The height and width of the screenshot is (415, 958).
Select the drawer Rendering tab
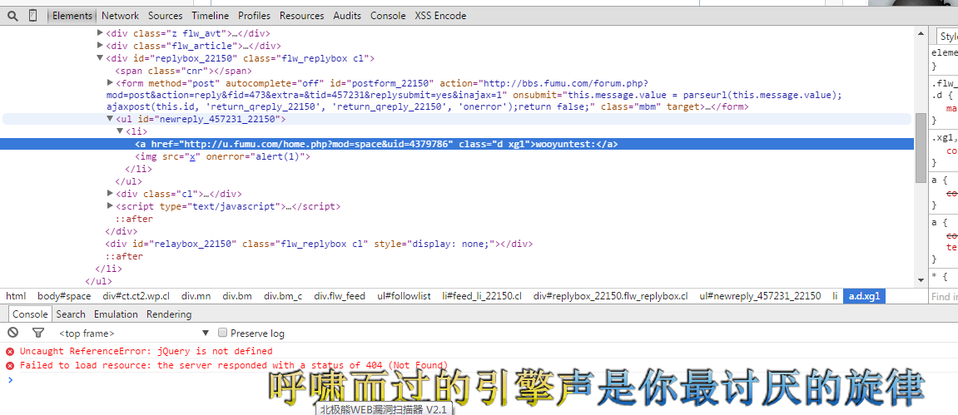point(169,314)
